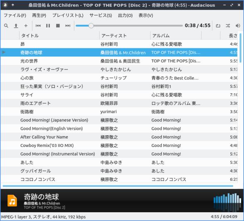Pause the current playback

[48, 25]
